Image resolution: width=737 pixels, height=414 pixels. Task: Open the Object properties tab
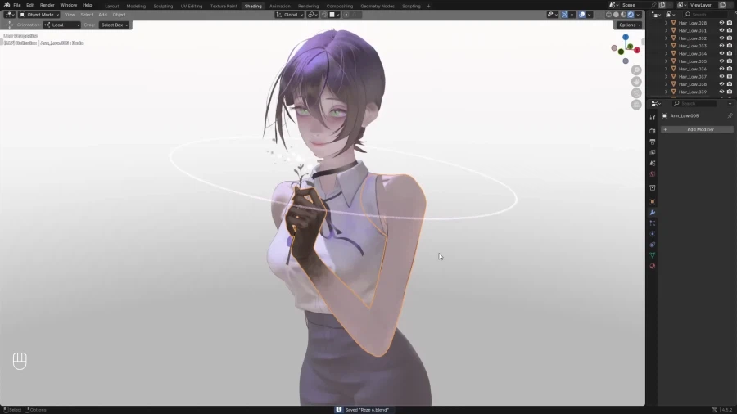pyautogui.click(x=653, y=202)
